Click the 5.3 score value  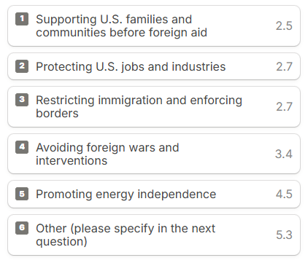pyautogui.click(x=284, y=235)
